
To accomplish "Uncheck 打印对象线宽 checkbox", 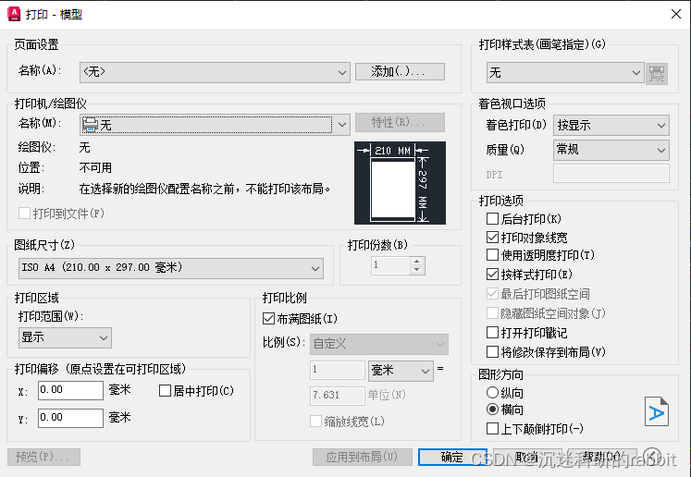I will [492, 238].
